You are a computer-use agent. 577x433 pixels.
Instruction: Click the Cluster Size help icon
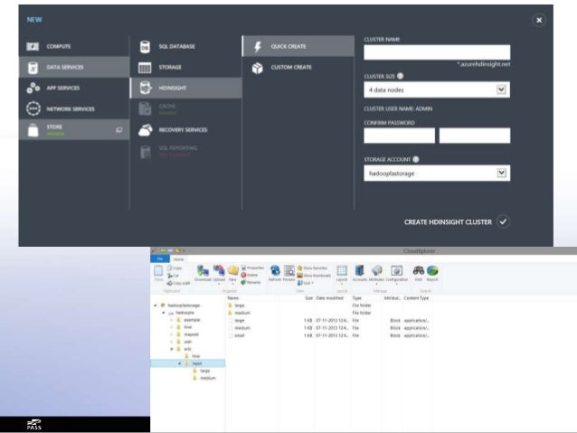(401, 76)
